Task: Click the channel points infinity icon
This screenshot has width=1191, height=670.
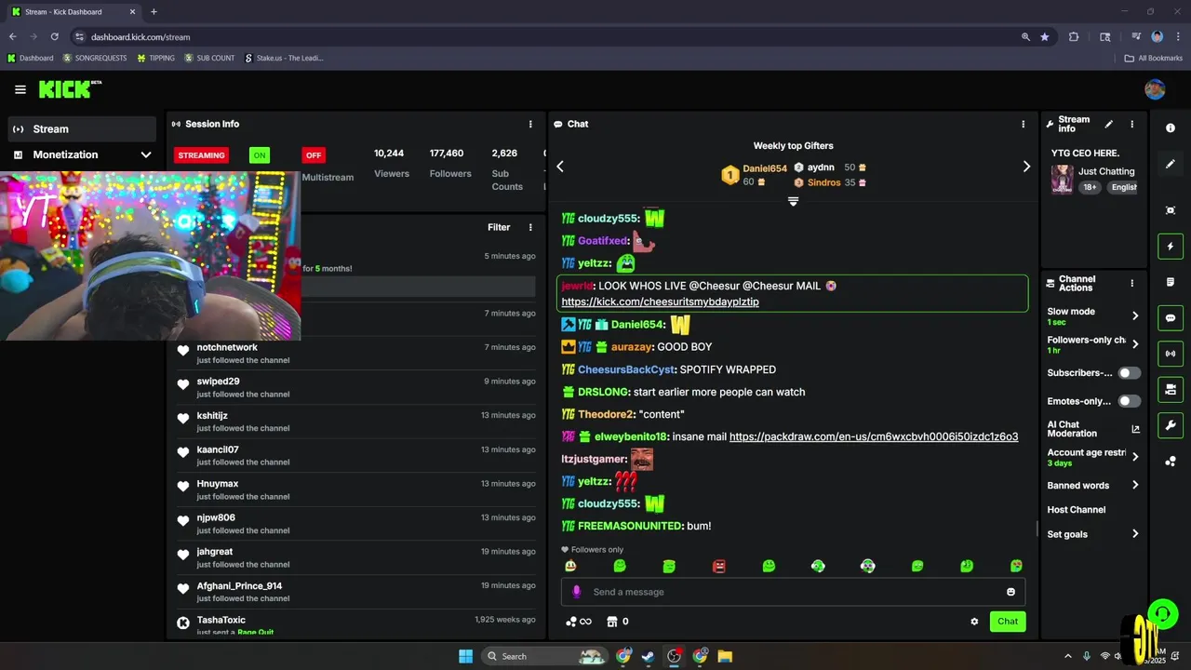Action: pos(579,622)
